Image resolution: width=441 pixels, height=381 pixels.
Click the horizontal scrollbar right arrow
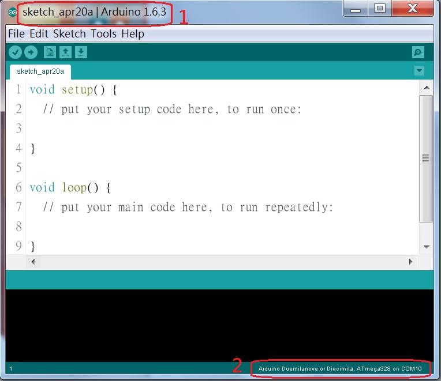coord(411,262)
